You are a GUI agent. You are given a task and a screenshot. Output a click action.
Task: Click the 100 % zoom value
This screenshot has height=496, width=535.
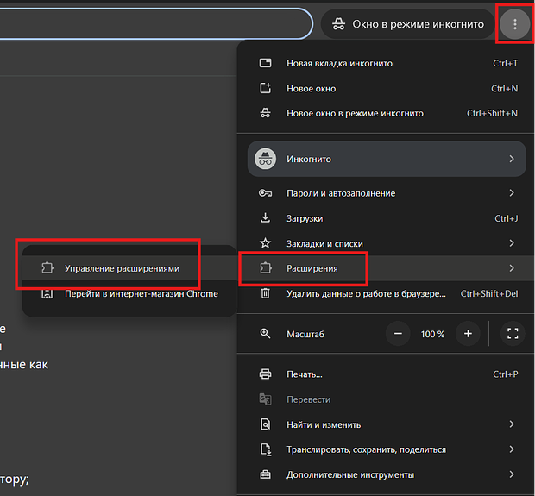432,334
